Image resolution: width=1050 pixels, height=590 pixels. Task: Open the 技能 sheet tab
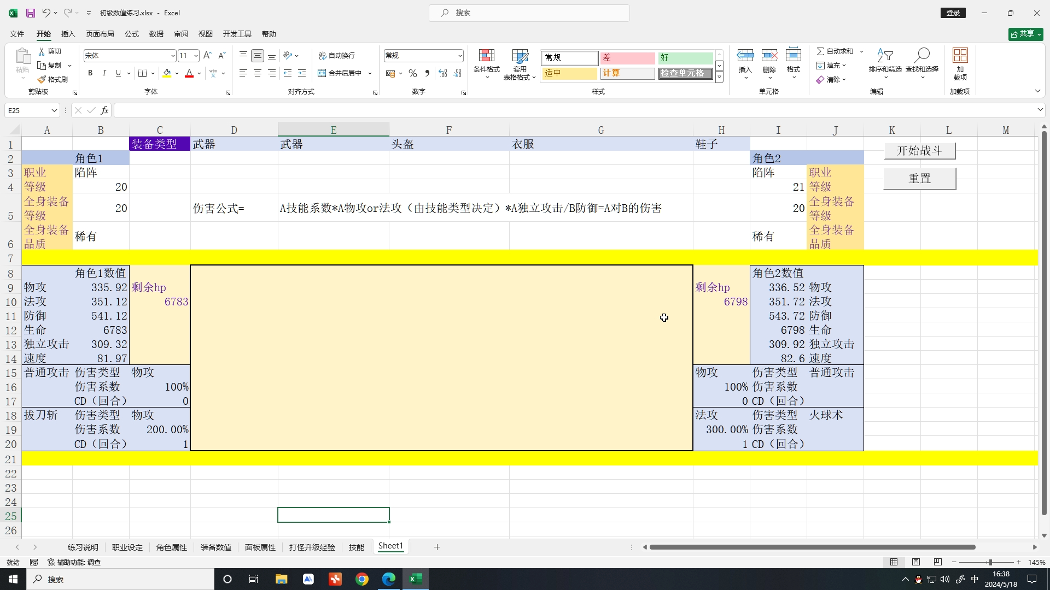point(356,546)
